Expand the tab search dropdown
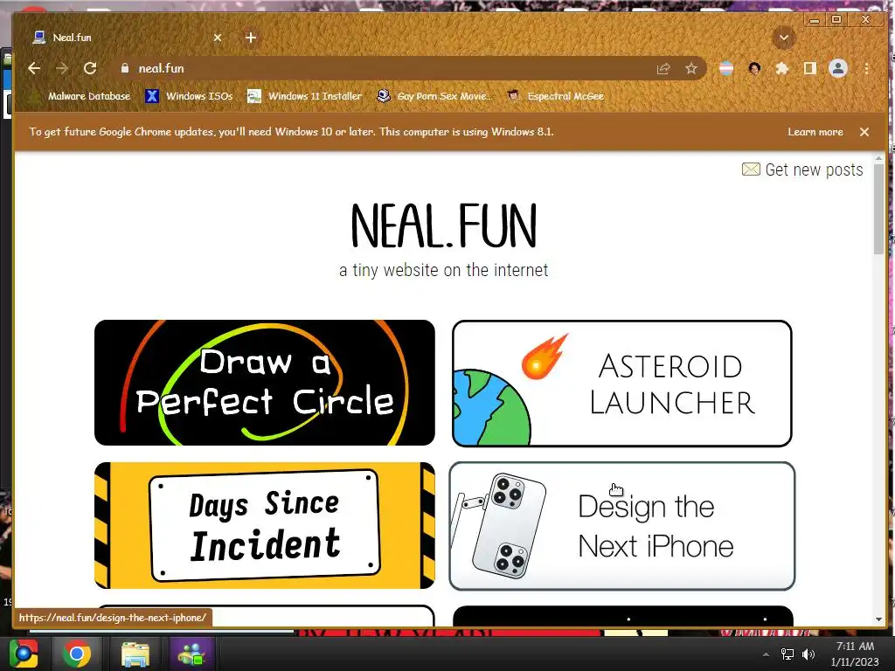 [784, 38]
